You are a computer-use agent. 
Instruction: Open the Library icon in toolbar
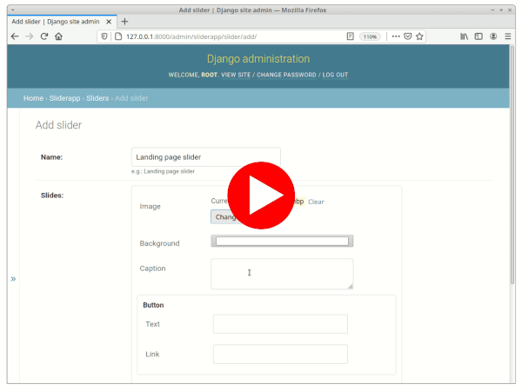(x=464, y=36)
